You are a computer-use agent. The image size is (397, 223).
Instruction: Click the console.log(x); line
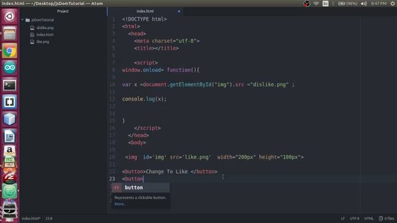point(145,99)
